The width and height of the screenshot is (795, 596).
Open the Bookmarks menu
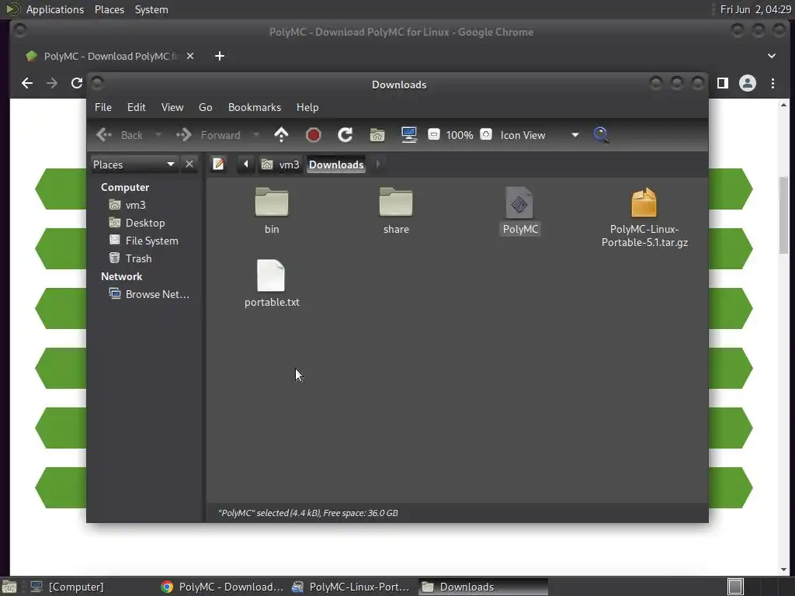[255, 107]
